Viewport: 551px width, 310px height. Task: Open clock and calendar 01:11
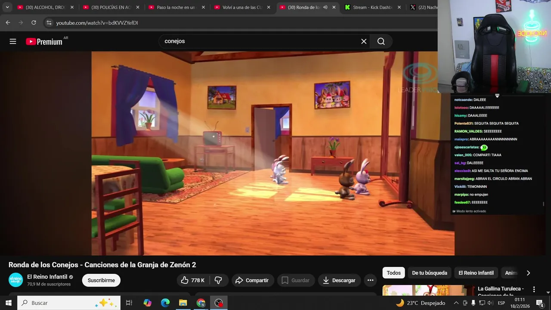point(520,303)
